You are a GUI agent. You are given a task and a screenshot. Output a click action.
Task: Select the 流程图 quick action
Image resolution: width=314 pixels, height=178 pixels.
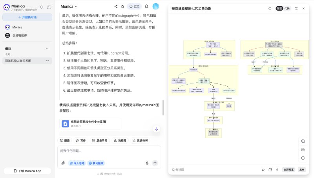click(x=120, y=141)
